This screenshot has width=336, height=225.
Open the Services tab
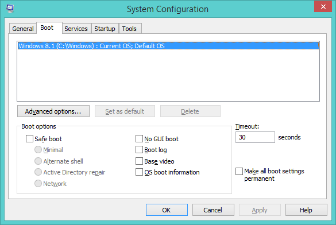pos(76,29)
